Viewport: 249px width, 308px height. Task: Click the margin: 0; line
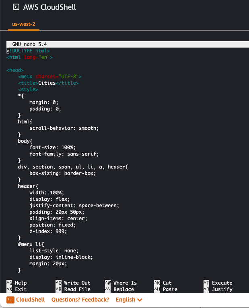click(x=44, y=102)
